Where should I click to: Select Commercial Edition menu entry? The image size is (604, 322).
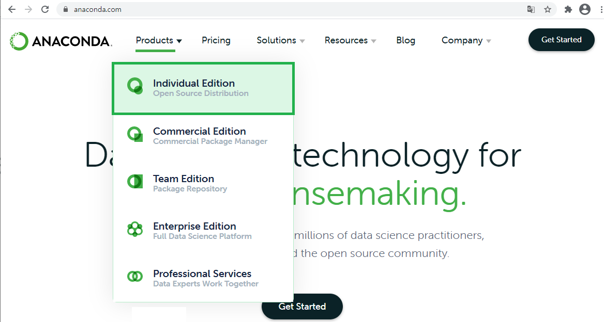(203, 136)
